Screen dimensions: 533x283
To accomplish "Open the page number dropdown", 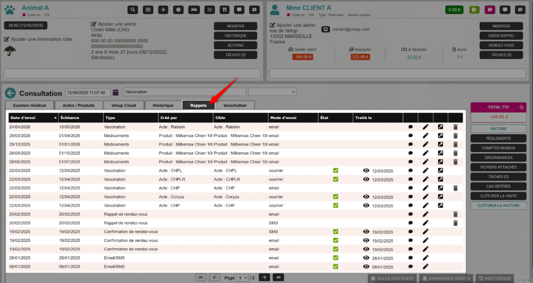I will tap(243, 278).
